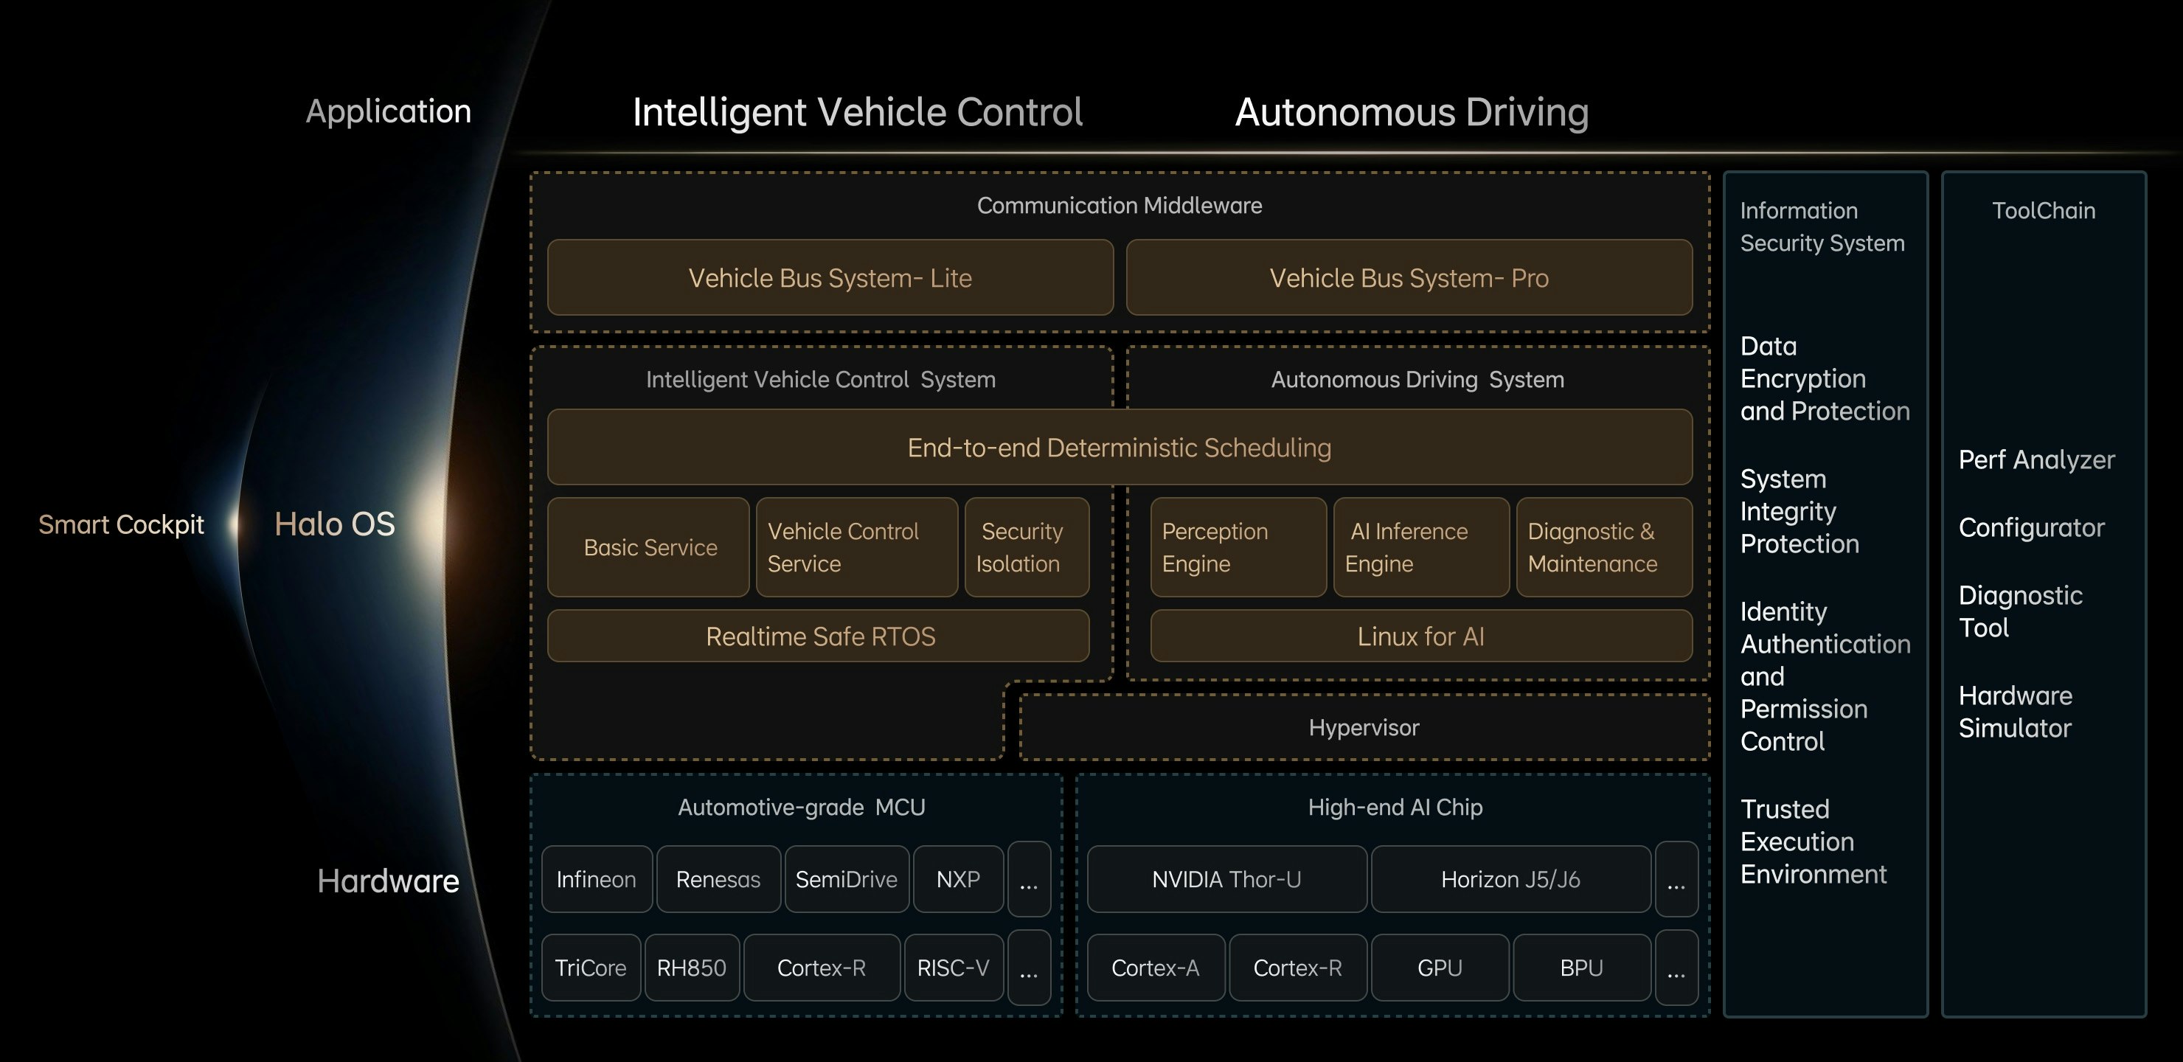Click the Vehicle Bus System- Lite box
Image resolution: width=2183 pixels, height=1062 pixels.
click(830, 278)
